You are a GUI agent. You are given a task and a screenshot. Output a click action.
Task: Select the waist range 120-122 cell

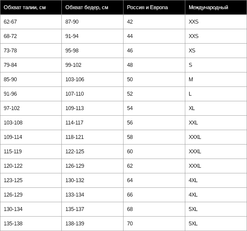point(31,166)
